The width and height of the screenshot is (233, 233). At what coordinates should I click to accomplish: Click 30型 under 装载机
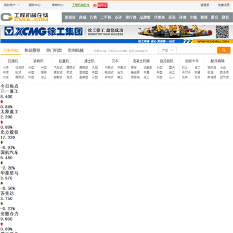(31, 67)
